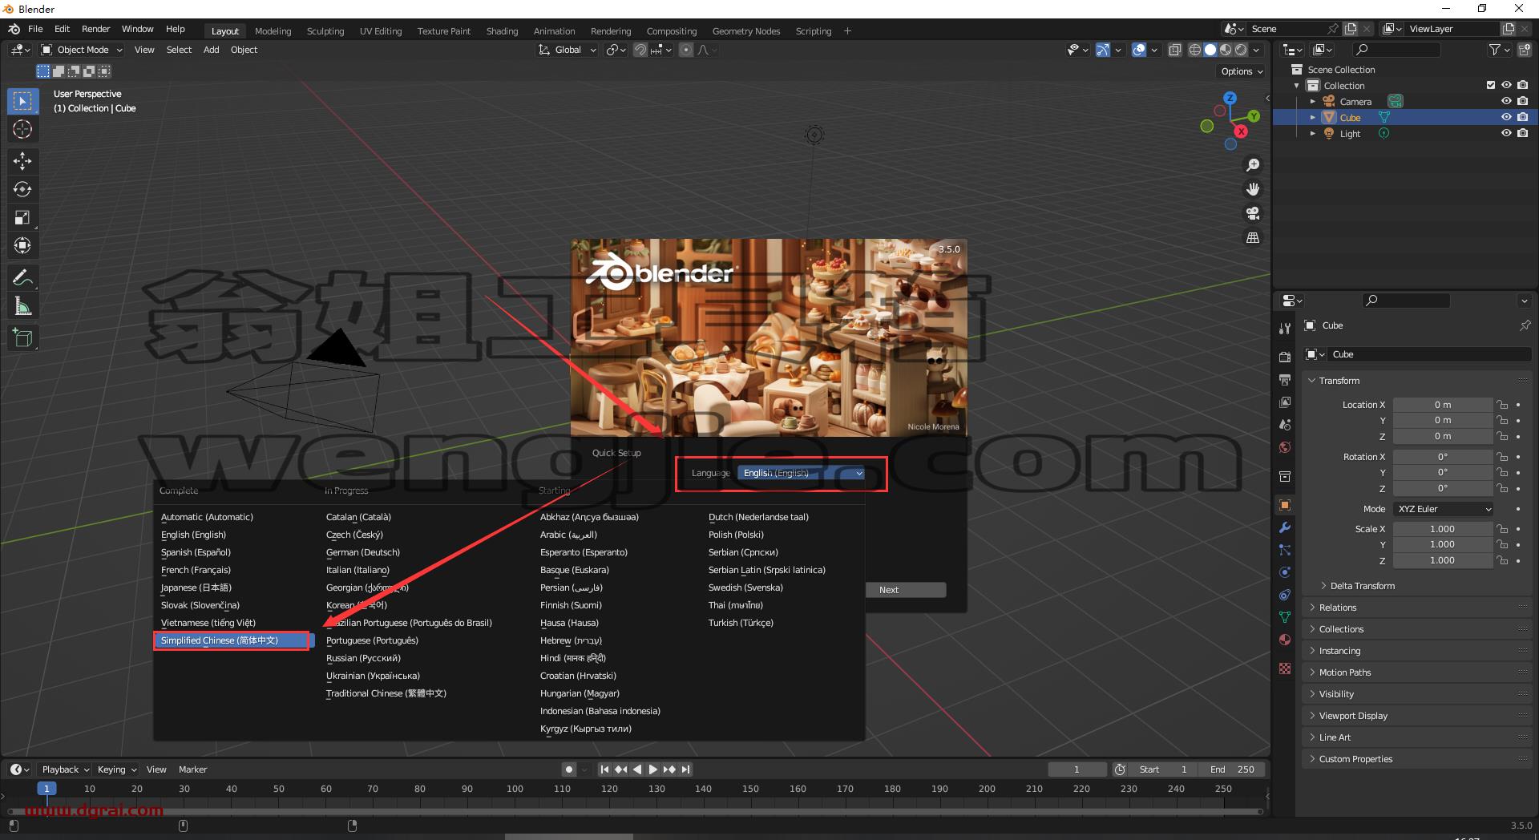1539x840 pixels.
Task: Switch to the Shading workspace tab
Action: [502, 31]
